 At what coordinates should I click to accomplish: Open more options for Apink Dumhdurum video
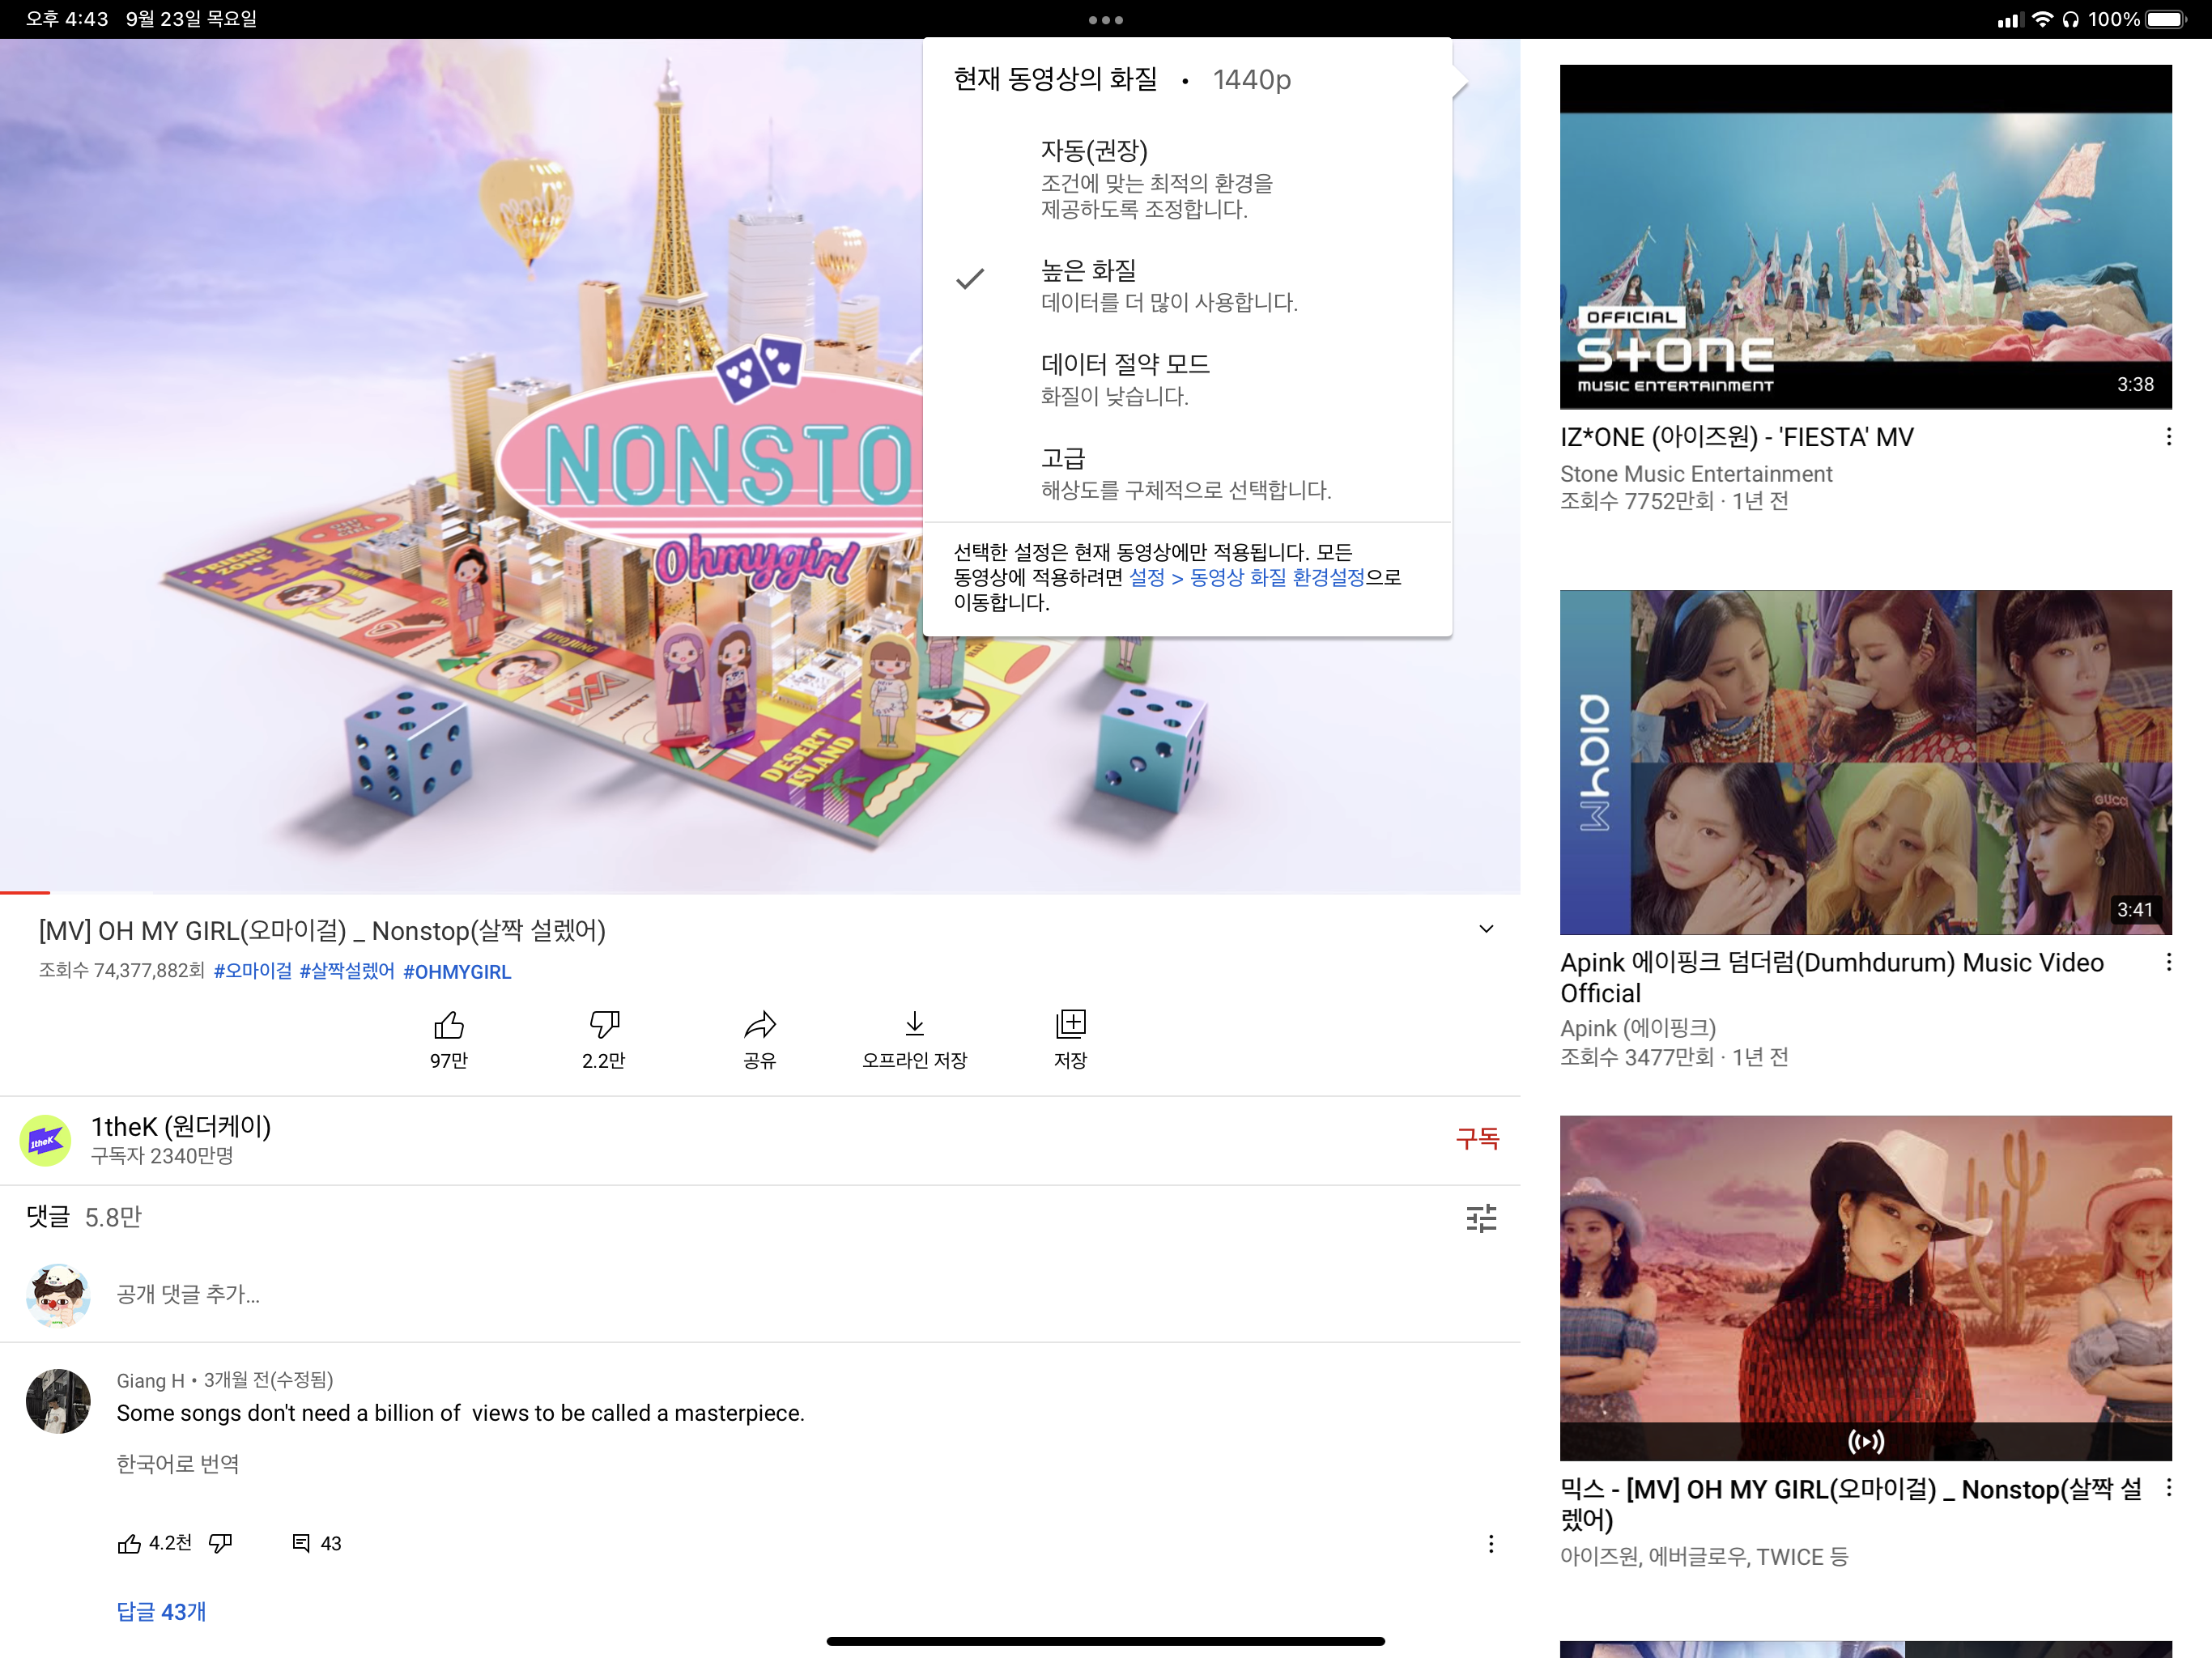tap(2168, 962)
